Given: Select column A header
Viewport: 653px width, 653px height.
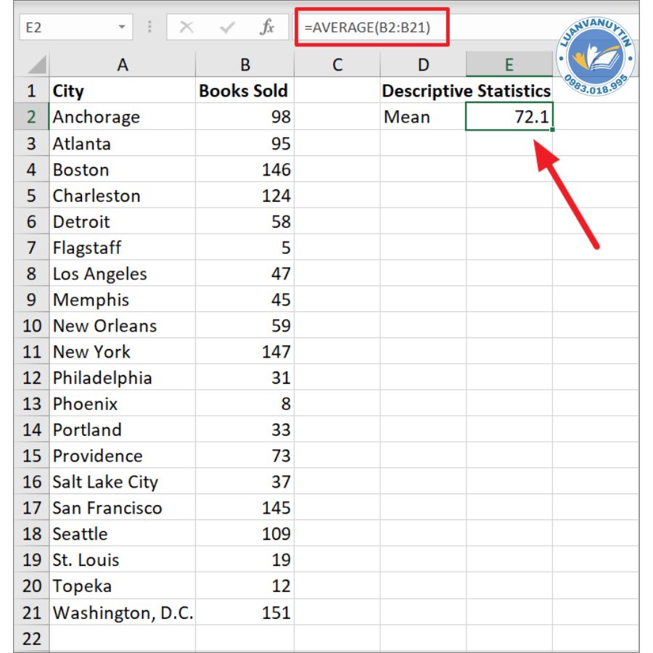Looking at the screenshot, I should pos(122,65).
